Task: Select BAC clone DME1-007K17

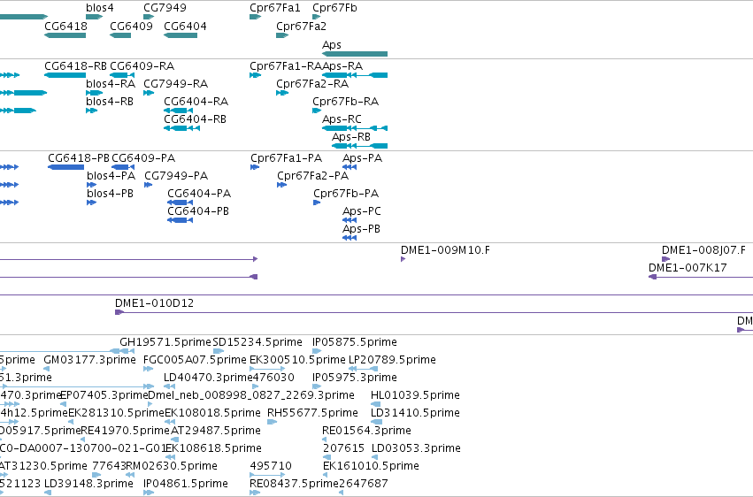Action: click(688, 268)
